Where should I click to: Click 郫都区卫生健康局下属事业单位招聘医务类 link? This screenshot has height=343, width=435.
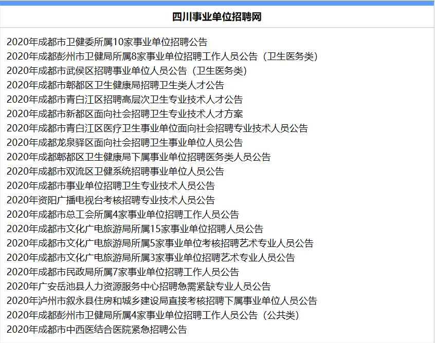tap(139, 157)
